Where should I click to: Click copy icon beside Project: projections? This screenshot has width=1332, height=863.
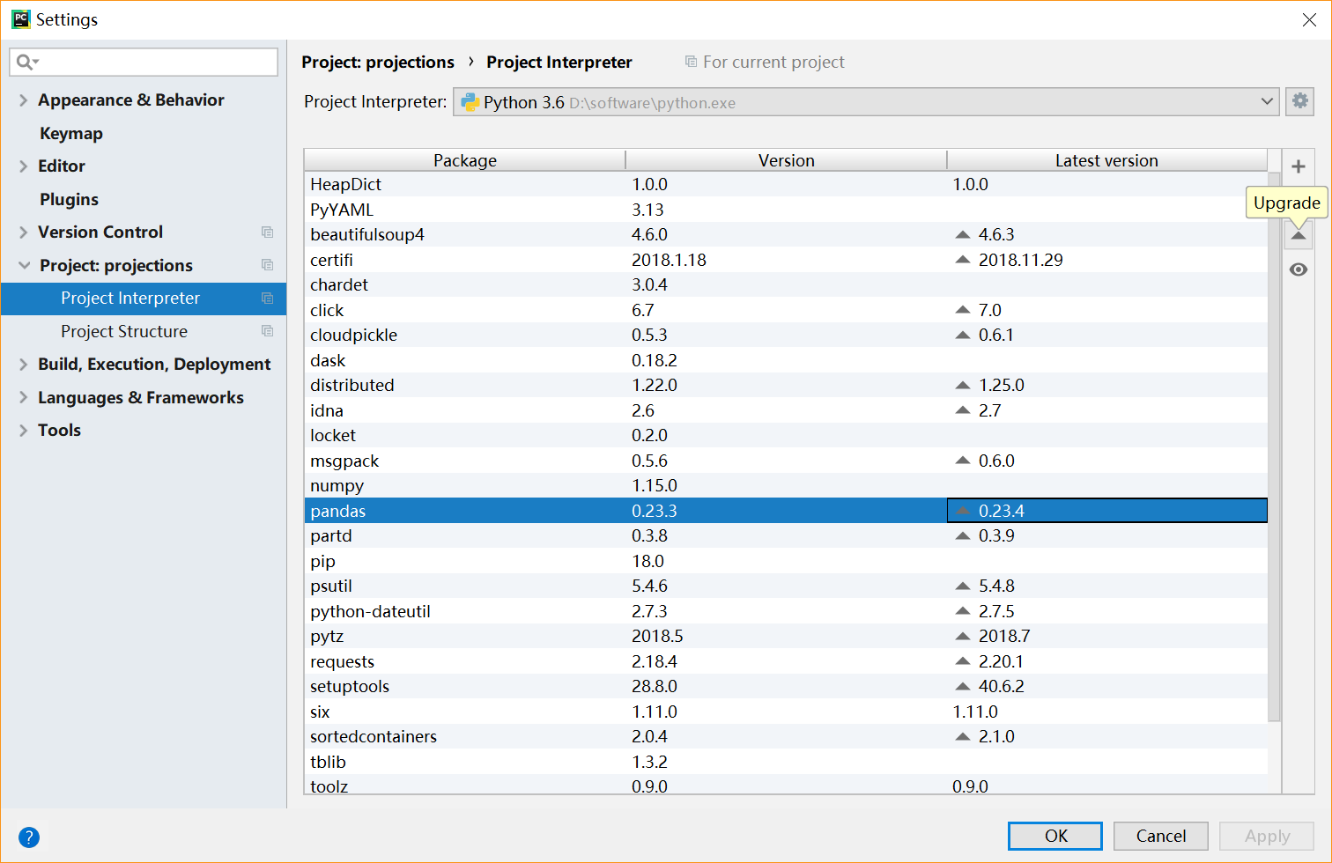tap(267, 265)
